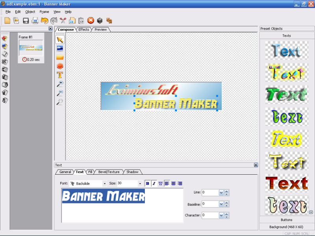Select the Frame #1 thumbnail
Screen dimensions: 315x236
click(31, 48)
